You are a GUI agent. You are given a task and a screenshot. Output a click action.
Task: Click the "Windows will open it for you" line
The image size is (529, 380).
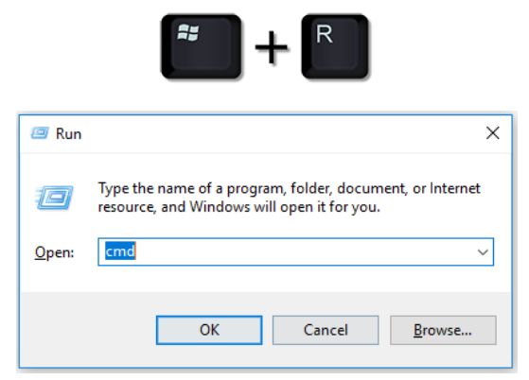coord(285,207)
